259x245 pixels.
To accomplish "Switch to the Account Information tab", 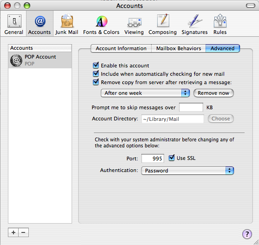I will pyautogui.click(x=121, y=48).
